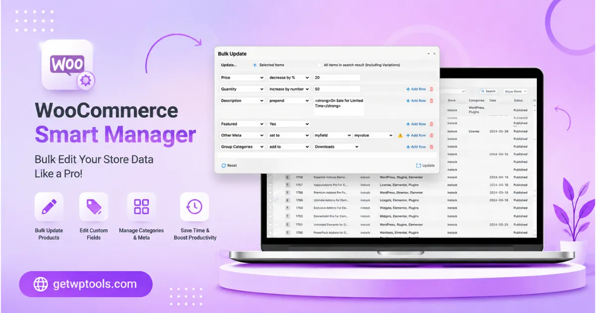Open the prepend action dropdown

coord(289,101)
